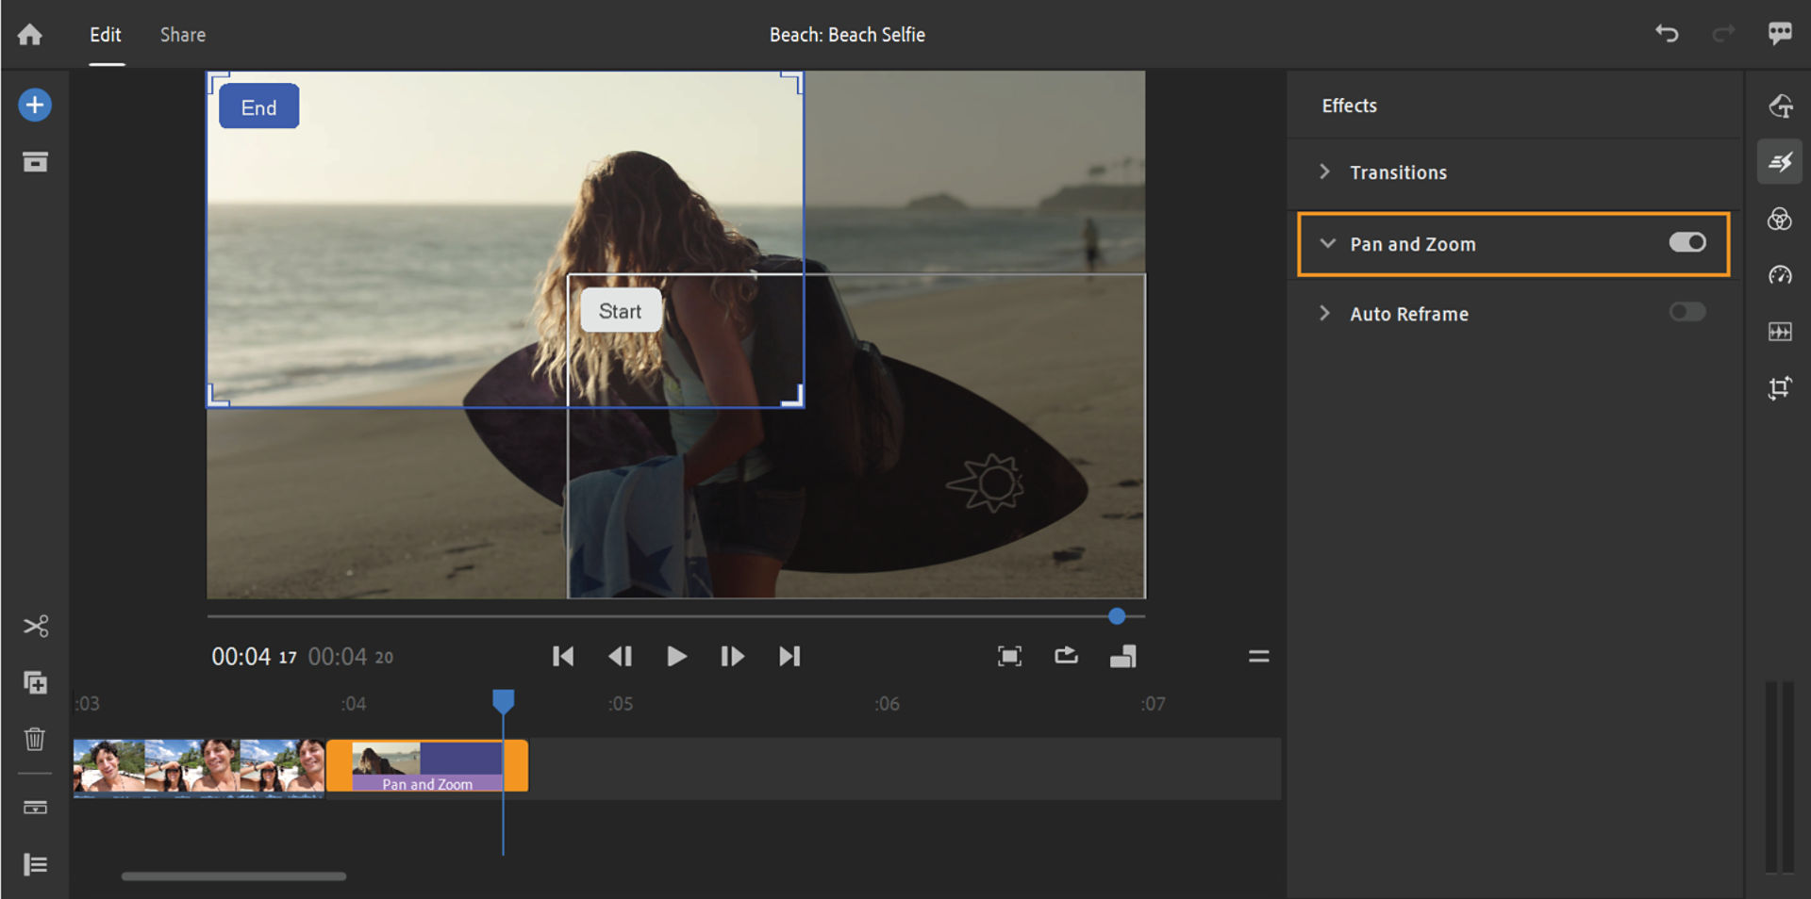Click the Start keyframe button on the preview
Screen dimensions: 1811x899
[620, 310]
